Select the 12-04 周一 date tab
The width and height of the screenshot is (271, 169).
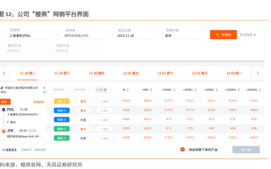pyautogui.click(x=234, y=73)
